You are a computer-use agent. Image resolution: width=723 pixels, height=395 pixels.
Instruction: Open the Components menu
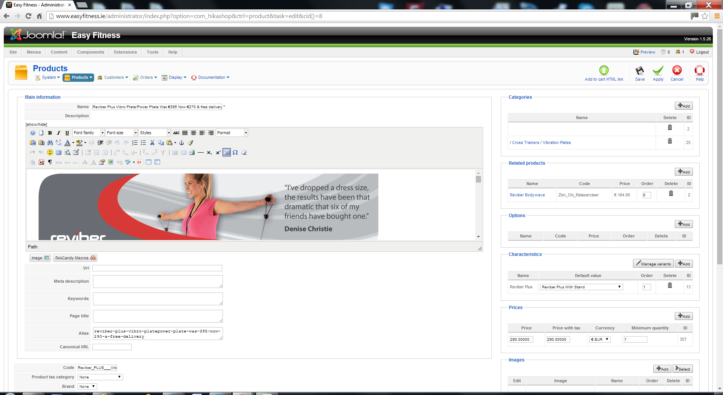pyautogui.click(x=91, y=52)
